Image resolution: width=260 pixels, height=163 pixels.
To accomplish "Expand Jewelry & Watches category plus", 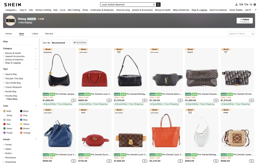I will (36, 60).
